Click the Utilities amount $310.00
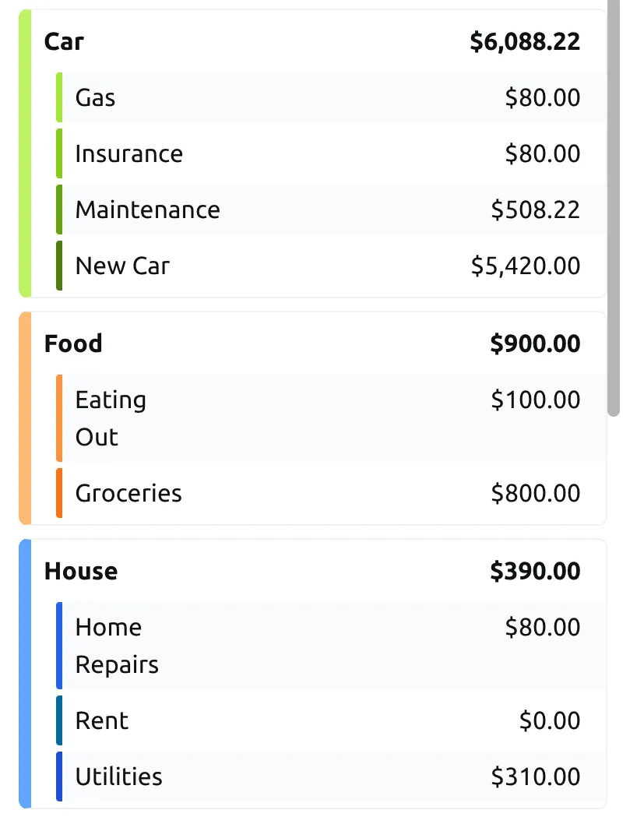The image size is (644, 817). coord(535,777)
